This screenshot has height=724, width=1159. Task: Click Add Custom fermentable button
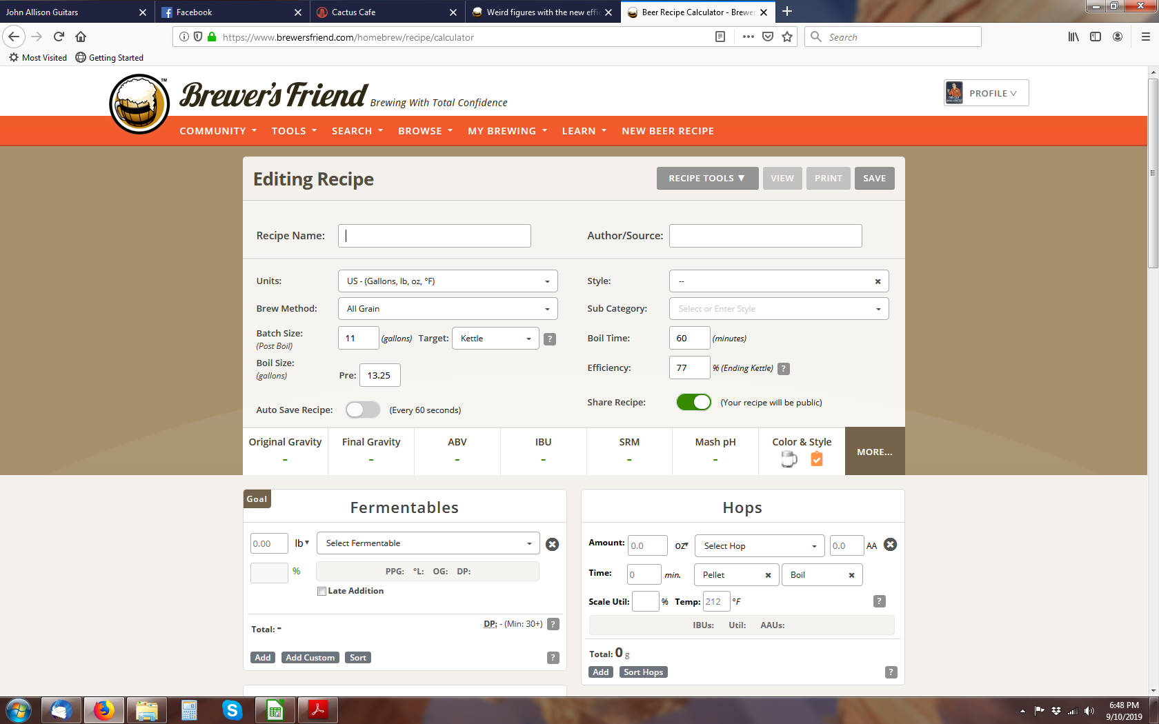[310, 658]
